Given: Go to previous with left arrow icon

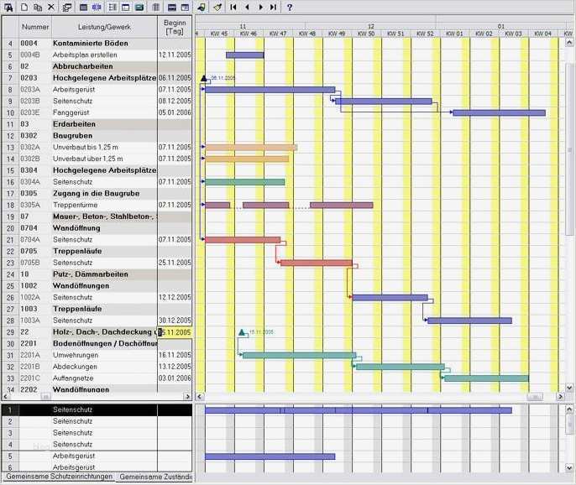Looking at the screenshot, I should coord(247,7).
